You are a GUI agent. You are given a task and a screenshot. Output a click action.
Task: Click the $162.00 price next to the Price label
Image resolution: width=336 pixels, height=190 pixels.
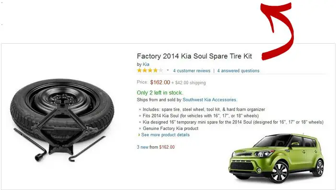pyautogui.click(x=160, y=83)
